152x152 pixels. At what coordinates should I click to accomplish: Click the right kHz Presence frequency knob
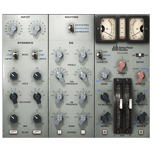(x=83, y=77)
